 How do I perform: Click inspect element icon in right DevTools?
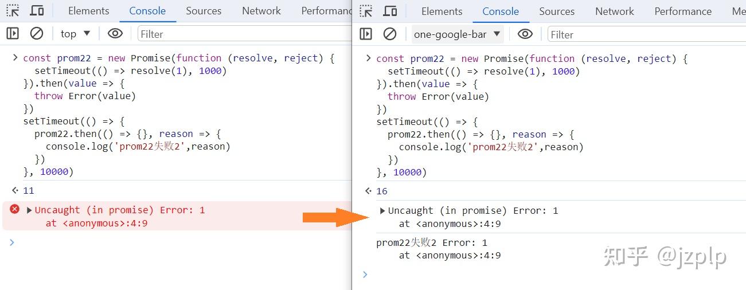(366, 11)
